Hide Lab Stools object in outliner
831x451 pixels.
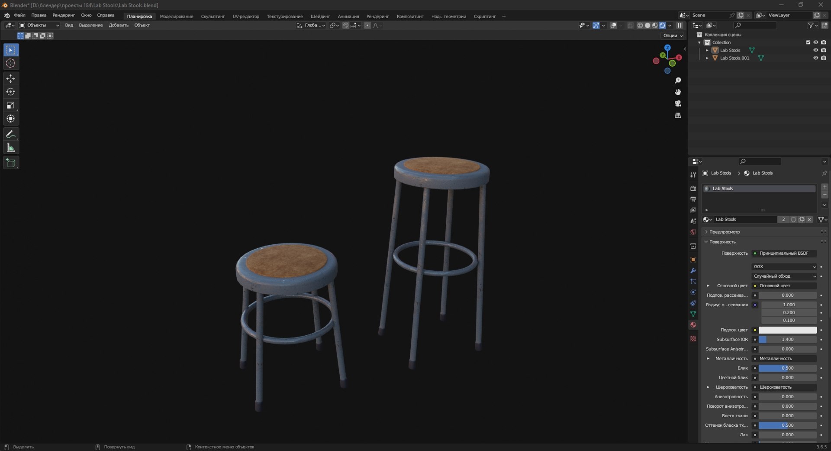(x=815, y=50)
